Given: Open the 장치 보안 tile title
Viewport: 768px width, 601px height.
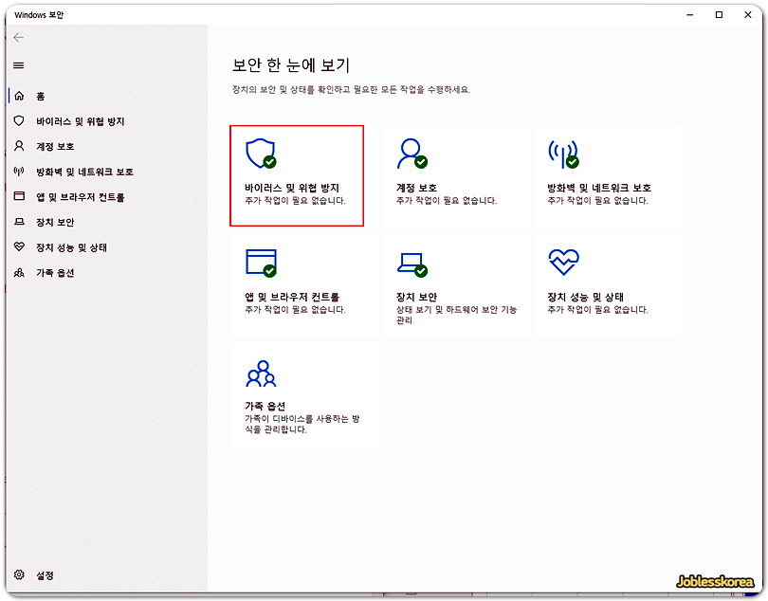Looking at the screenshot, I should [x=416, y=297].
